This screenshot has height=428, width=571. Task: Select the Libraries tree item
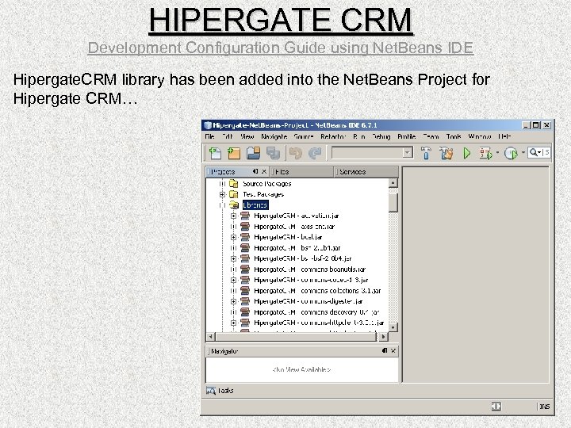click(x=255, y=205)
